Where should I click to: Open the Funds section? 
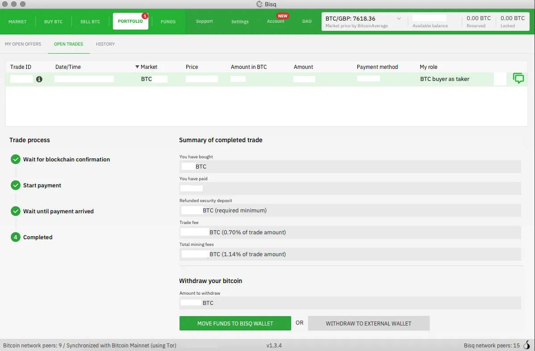click(x=168, y=21)
